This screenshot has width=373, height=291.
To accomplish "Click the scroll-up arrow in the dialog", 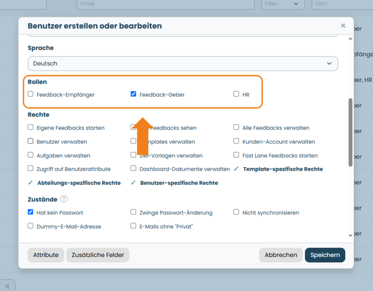I will (350, 39).
